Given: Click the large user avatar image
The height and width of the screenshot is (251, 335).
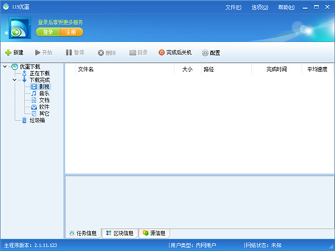Looking at the screenshot, I should pos(20,28).
